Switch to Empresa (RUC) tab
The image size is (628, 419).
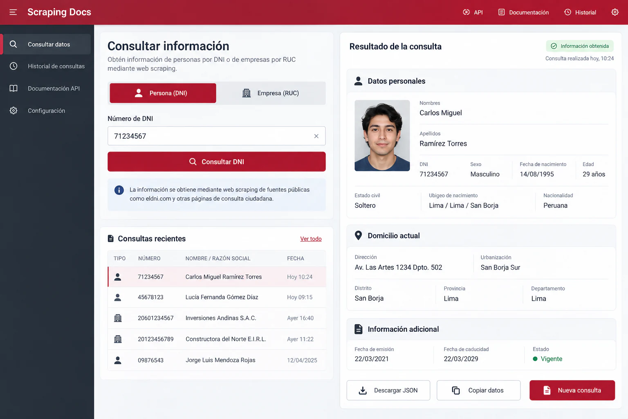[271, 93]
